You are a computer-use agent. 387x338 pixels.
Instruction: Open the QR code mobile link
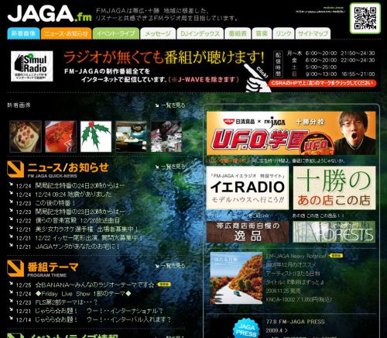coord(365,18)
